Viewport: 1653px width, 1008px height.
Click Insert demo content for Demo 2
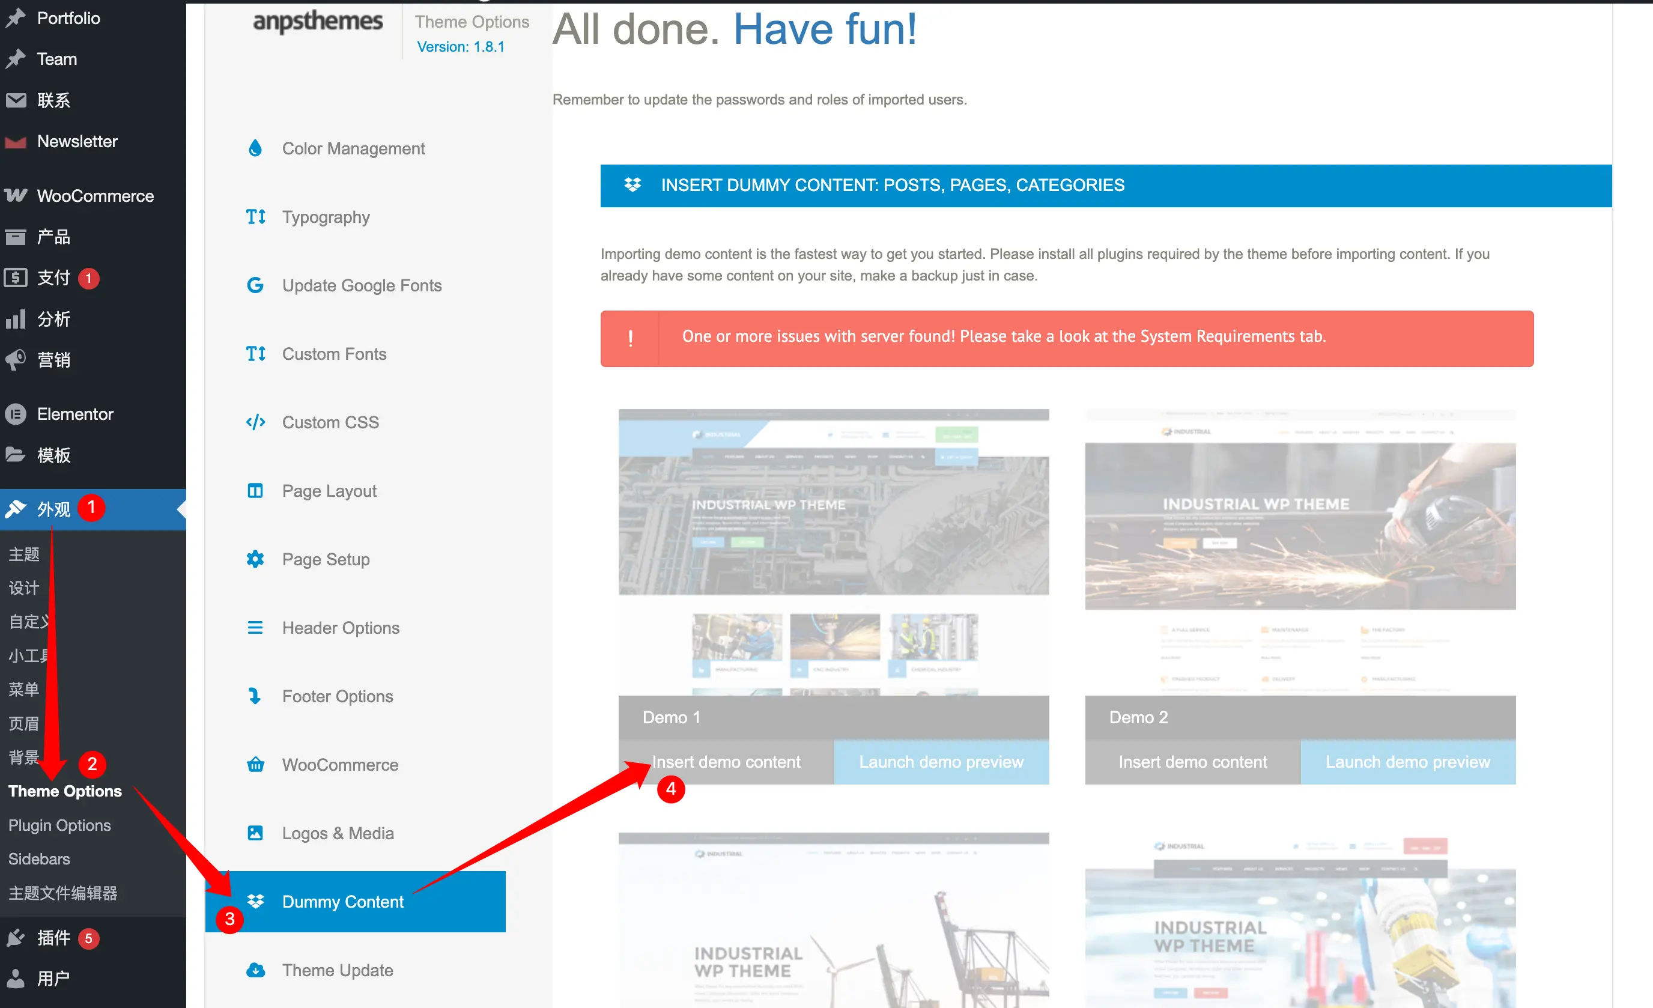[x=1193, y=762]
